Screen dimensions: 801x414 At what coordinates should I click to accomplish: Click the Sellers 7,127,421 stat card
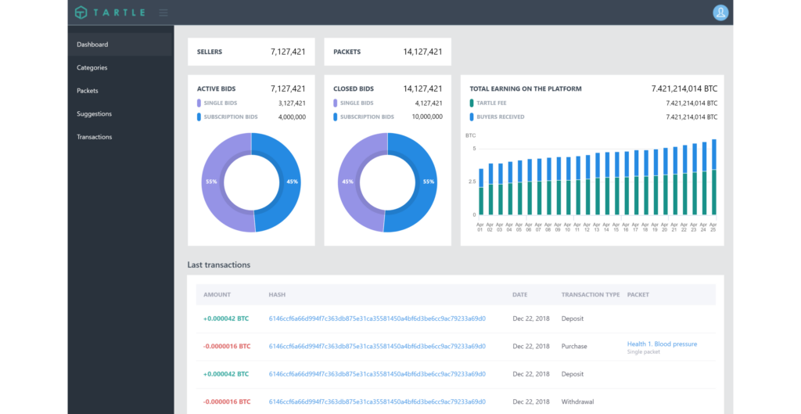click(x=251, y=52)
